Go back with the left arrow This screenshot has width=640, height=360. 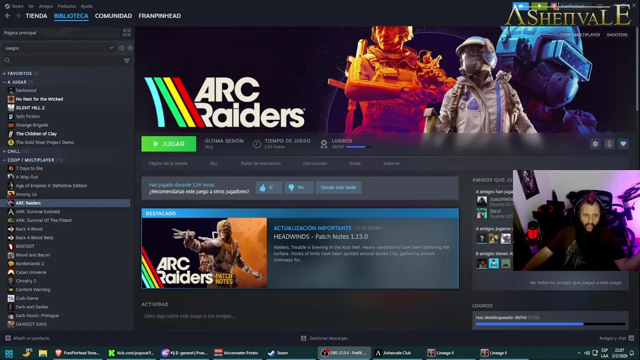pos(7,16)
